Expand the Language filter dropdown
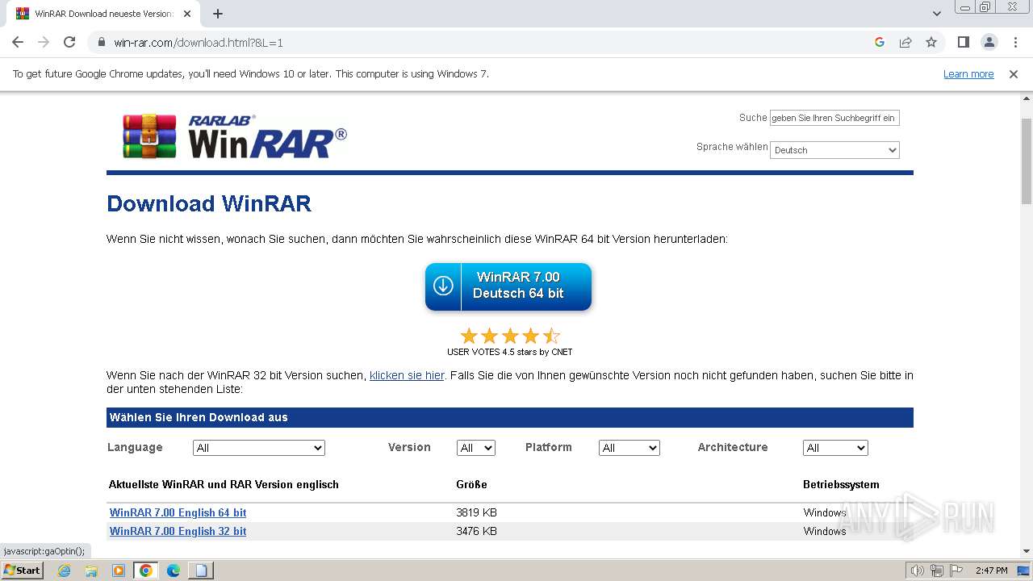 point(259,448)
